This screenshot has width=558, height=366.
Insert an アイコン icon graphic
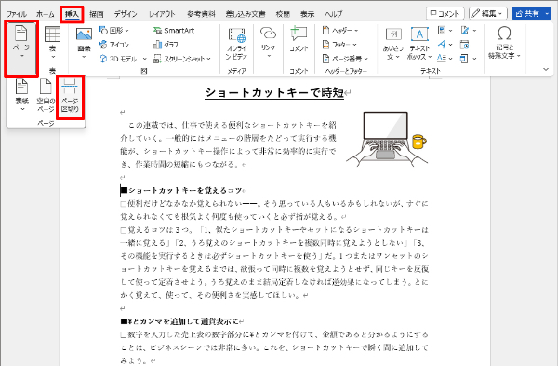pos(113,45)
